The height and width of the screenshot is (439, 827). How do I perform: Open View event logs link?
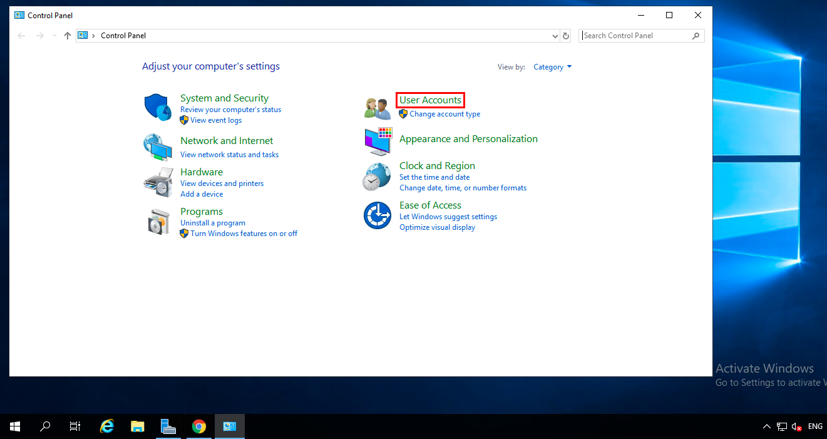[216, 120]
